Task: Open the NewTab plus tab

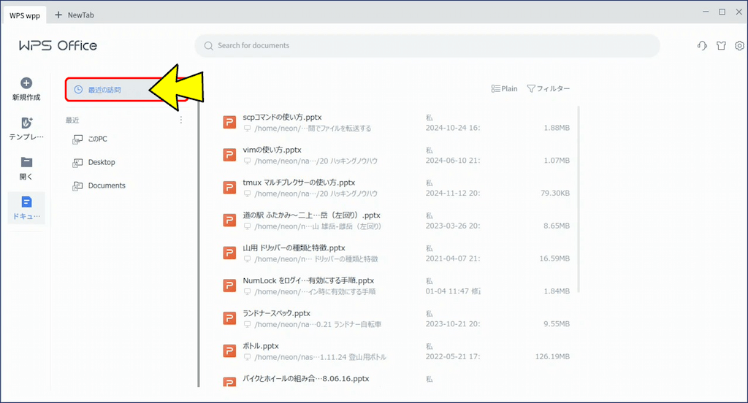Action: pyautogui.click(x=75, y=15)
